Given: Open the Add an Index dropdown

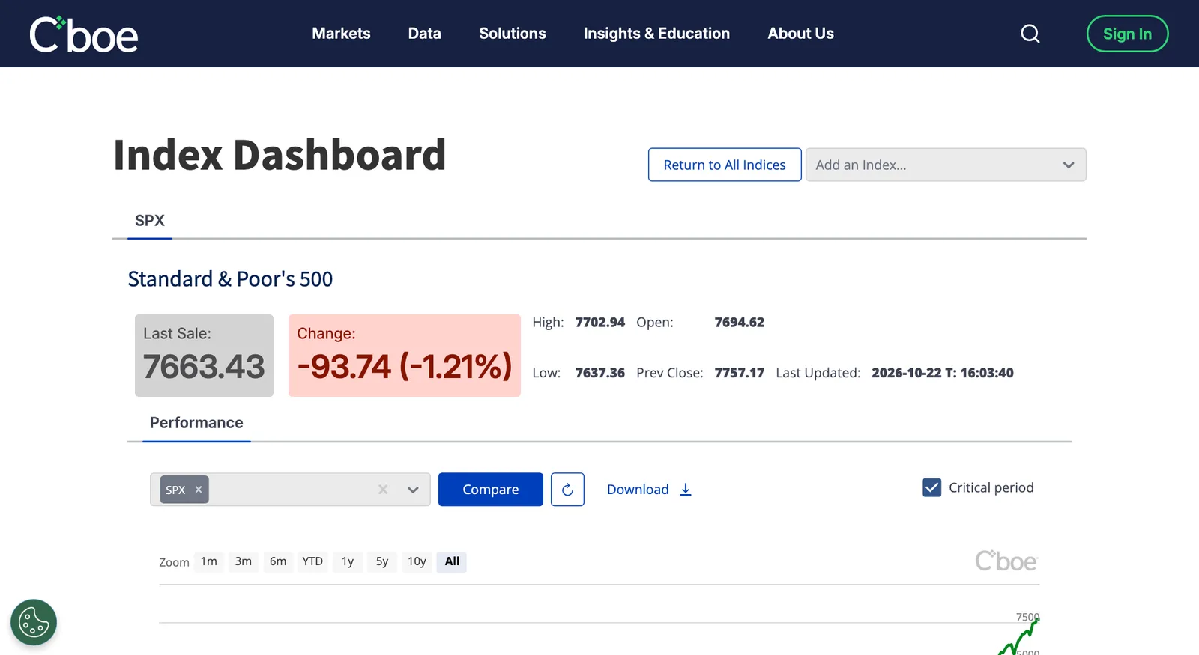Looking at the screenshot, I should (x=946, y=165).
